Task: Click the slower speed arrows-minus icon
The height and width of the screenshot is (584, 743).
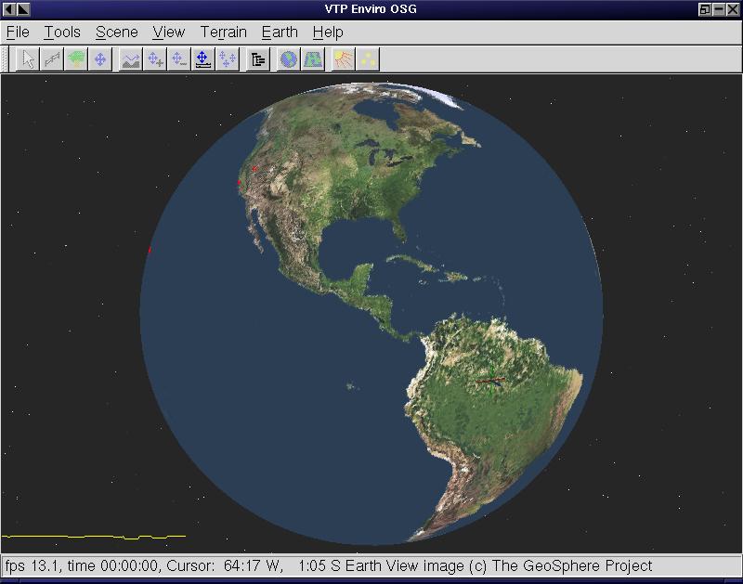Action: 179,59
